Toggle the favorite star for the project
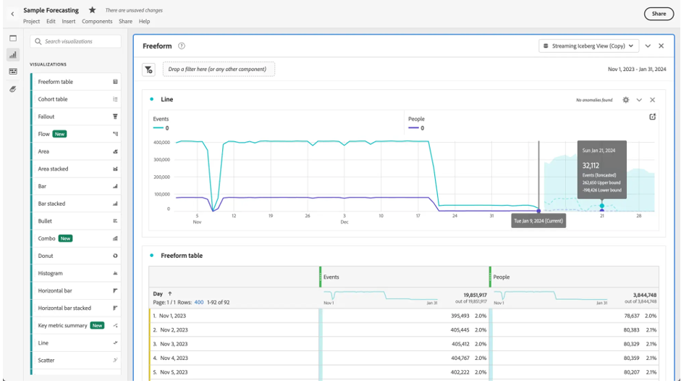The image size is (689, 391). [x=93, y=9]
